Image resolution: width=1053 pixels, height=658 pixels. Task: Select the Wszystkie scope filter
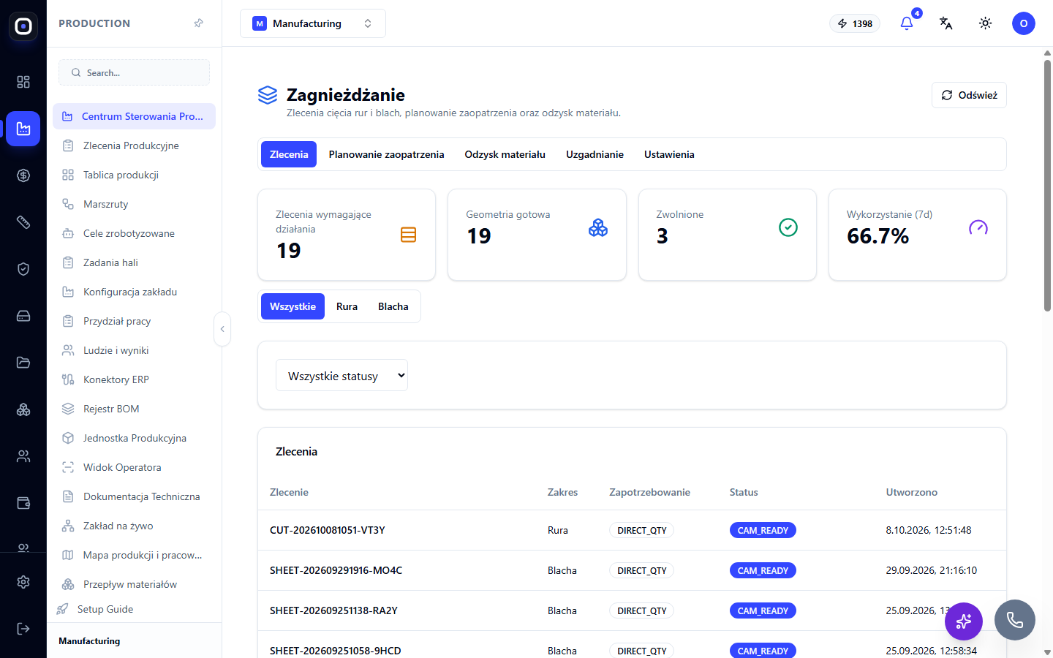click(292, 306)
